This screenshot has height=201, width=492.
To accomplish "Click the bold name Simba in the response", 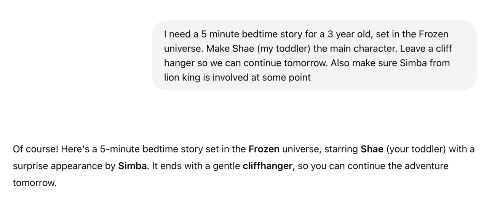I will 133,166.
